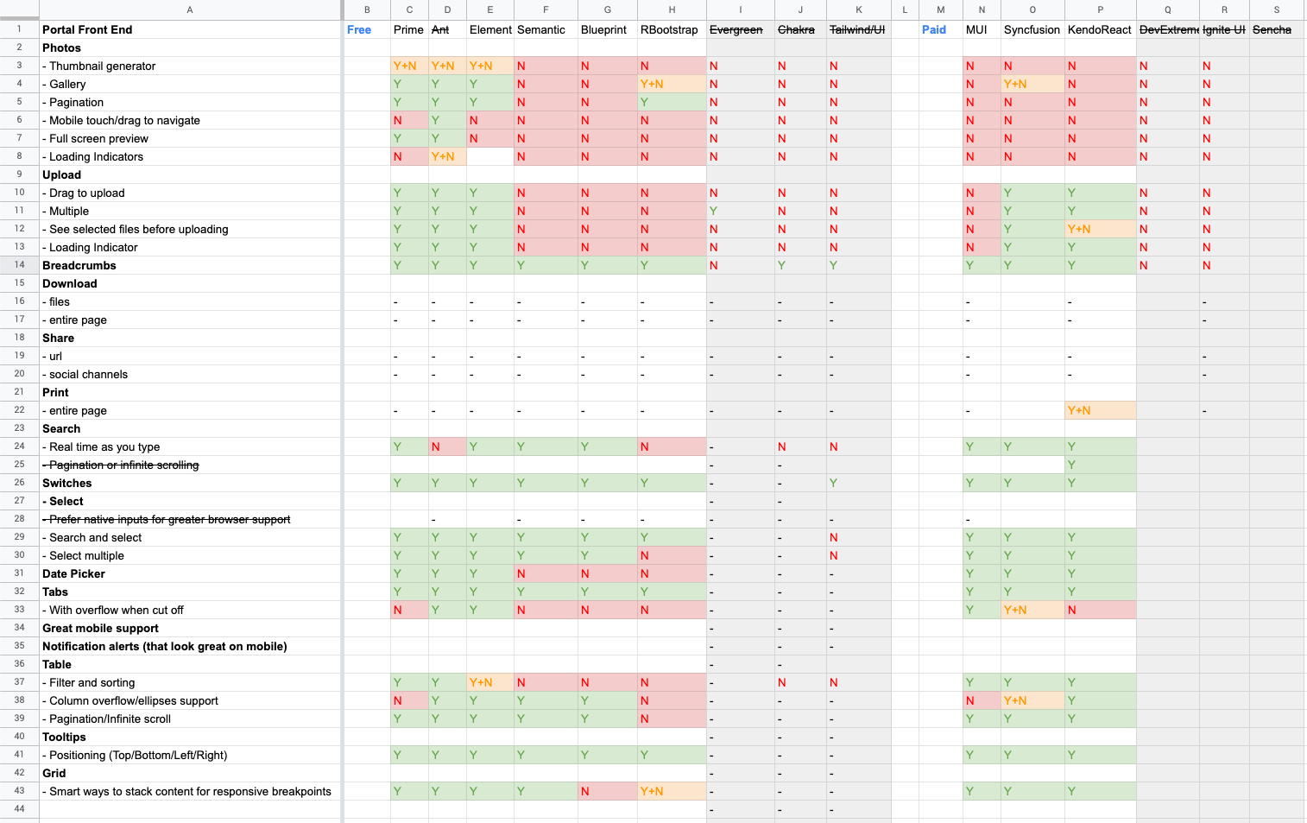The width and height of the screenshot is (1307, 823).
Task: Select row 25 via its row number
Action: point(19,465)
